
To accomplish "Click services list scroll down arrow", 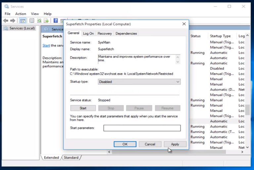I will click(247, 147).
